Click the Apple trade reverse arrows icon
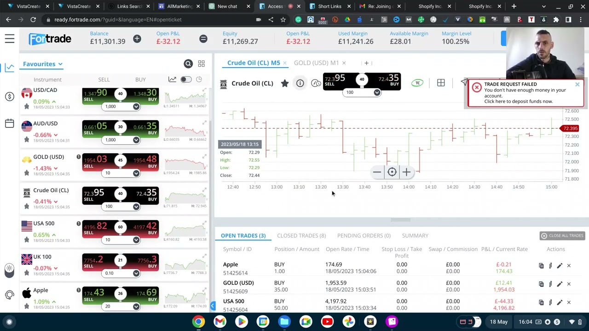Viewport: 589px width, 331px height. (x=550, y=266)
